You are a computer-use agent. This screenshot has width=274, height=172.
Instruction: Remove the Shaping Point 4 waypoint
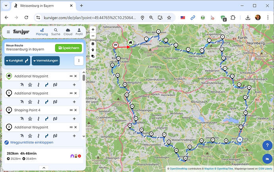point(75,110)
